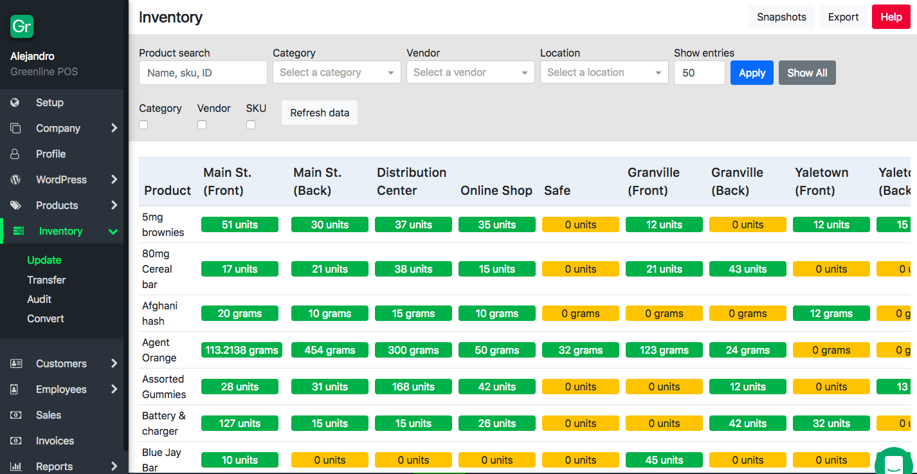Toggle the SKU column checkbox
The height and width of the screenshot is (474, 917).
(x=251, y=125)
